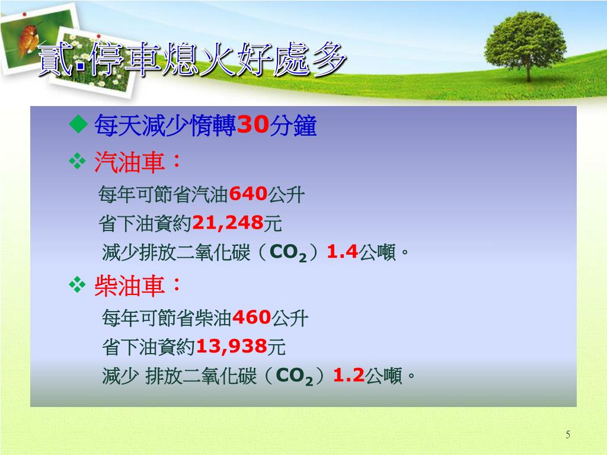Click the red heading 柴油車：
Screen dimensions: 607x455
tap(138, 286)
